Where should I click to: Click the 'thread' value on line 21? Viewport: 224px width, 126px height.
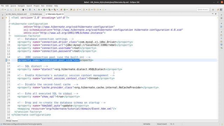pyautogui.click(x=93, y=78)
